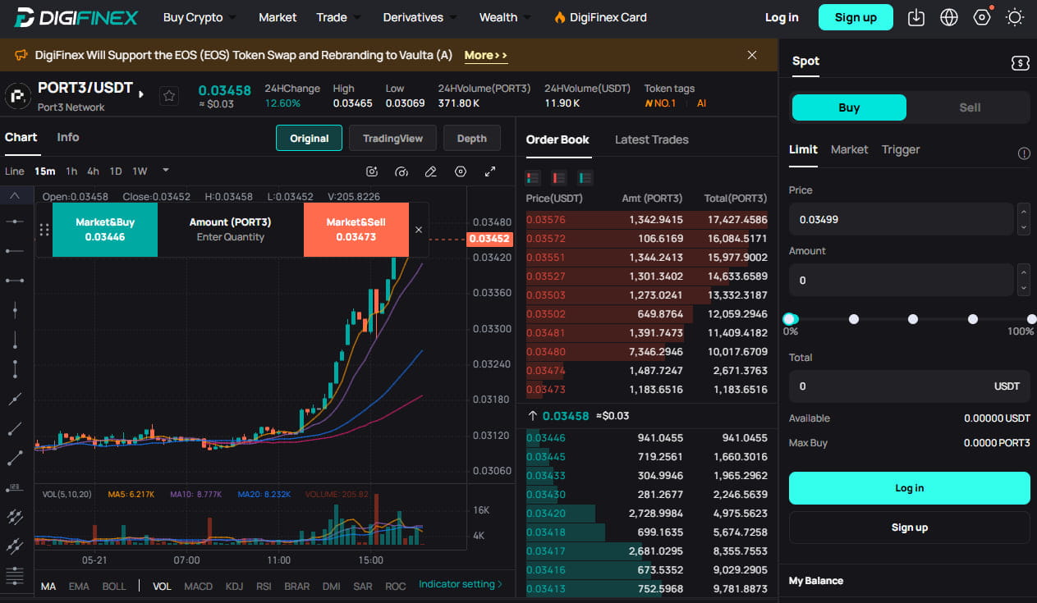Screen dimensions: 1037x603
Task: Open Indicator setting link
Action: tap(461, 584)
